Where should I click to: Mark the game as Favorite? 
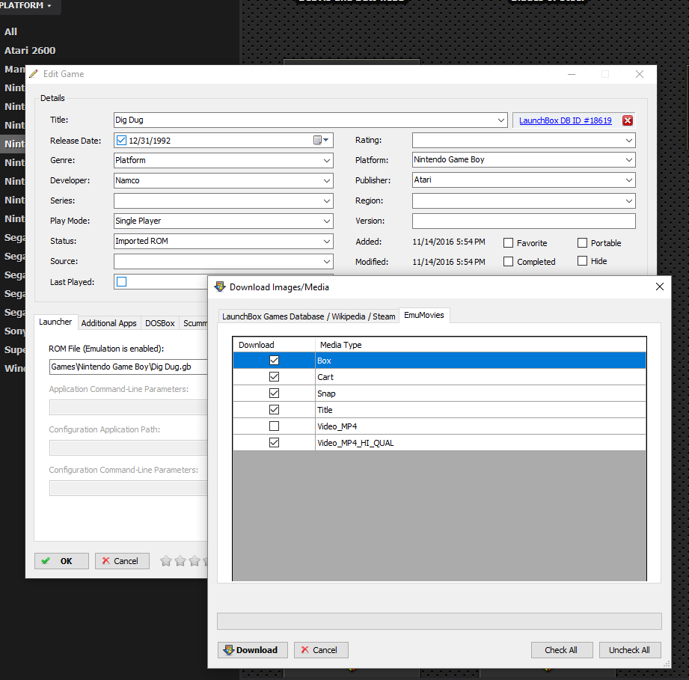(x=508, y=243)
